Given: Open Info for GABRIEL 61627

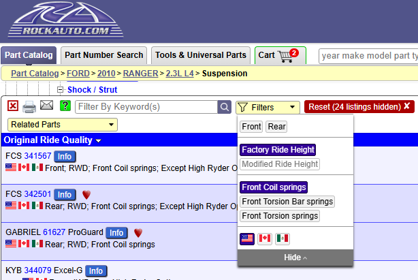Looking at the screenshot, I should tap(116, 232).
